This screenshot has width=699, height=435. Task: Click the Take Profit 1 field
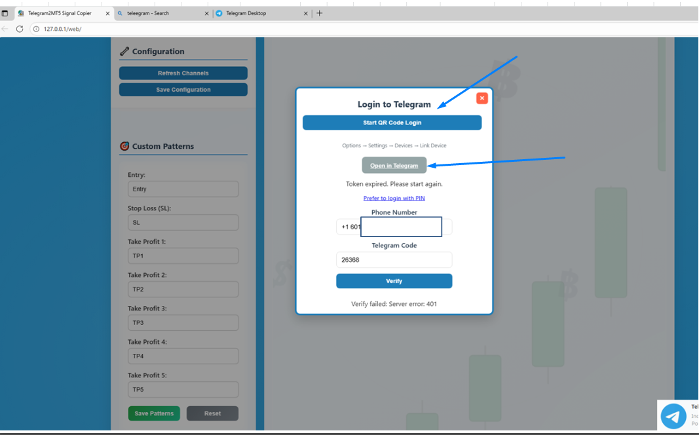tap(183, 256)
